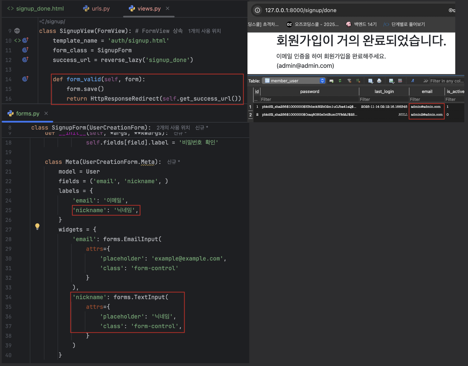Click the password column filter field
This screenshot has width=468, height=366.
tap(309, 99)
